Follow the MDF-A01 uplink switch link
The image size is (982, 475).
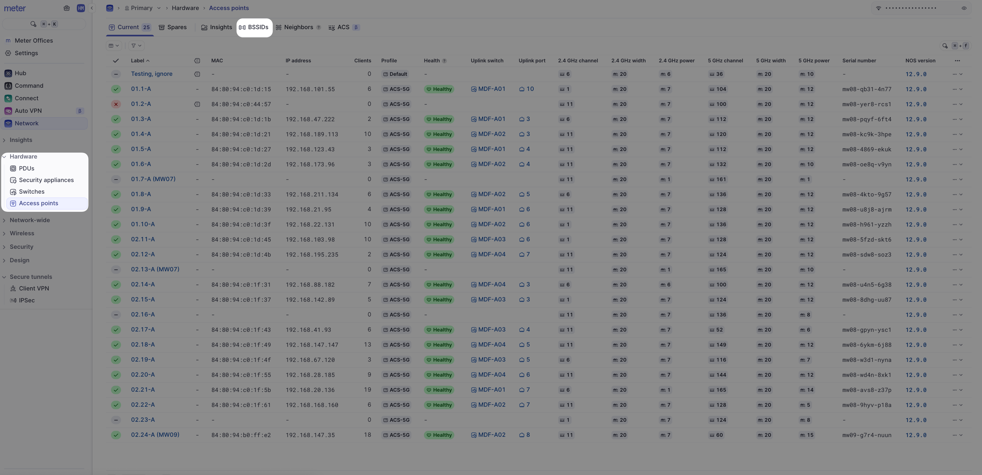pyautogui.click(x=492, y=89)
